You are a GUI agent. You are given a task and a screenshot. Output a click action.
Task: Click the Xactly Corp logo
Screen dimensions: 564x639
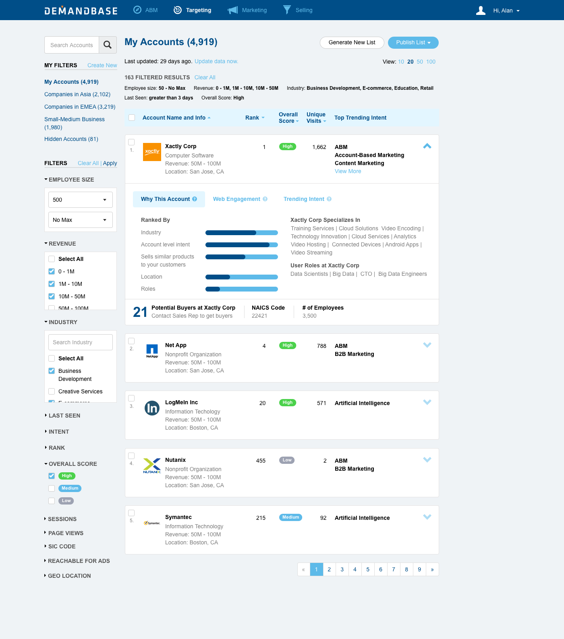[152, 152]
